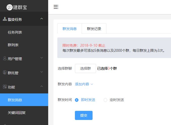This screenshot has width=171, height=125.
Task: Click the 裂变任务 hierarchy icon
Action: pos(5,19)
